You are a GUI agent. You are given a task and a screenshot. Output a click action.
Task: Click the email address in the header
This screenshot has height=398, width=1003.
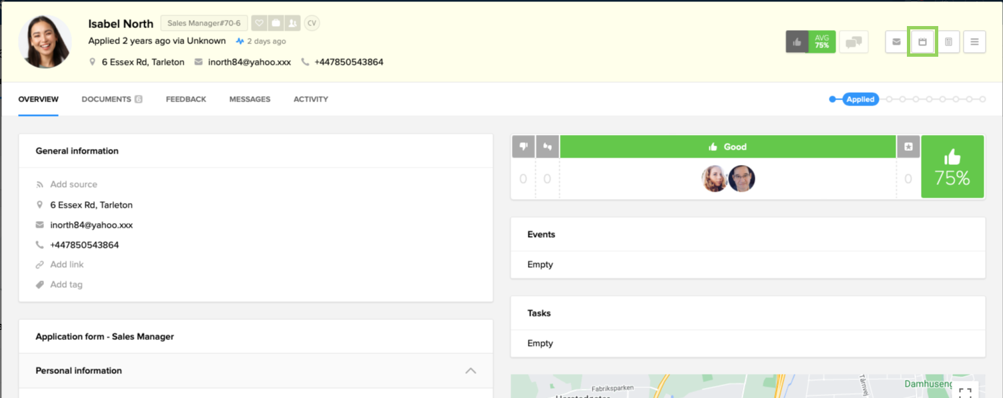pyautogui.click(x=249, y=62)
